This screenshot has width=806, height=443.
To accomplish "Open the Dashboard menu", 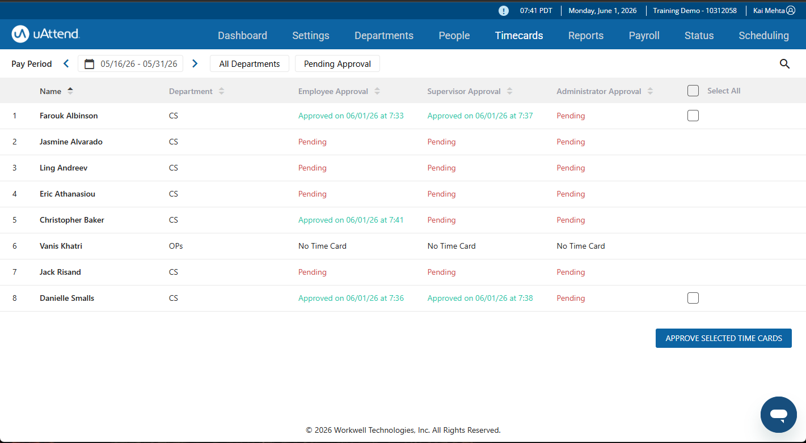I will [x=242, y=36].
